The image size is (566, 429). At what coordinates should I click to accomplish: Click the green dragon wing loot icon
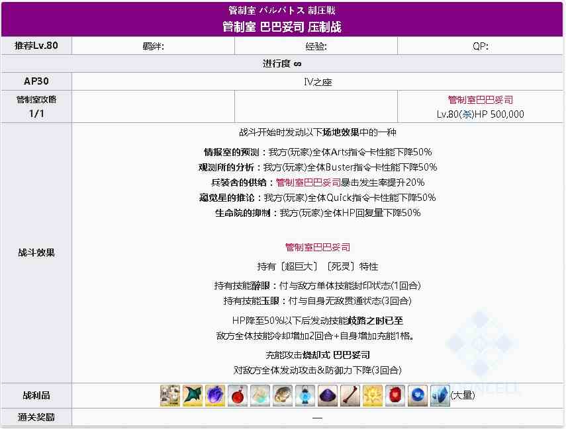tap(193, 395)
